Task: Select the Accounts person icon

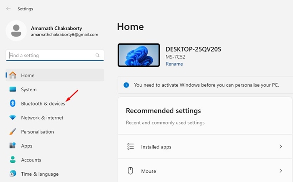Action: click(x=13, y=160)
